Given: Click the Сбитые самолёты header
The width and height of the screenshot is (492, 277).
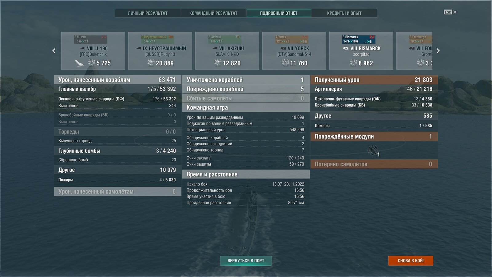Looking at the screenshot, I should tap(246, 98).
